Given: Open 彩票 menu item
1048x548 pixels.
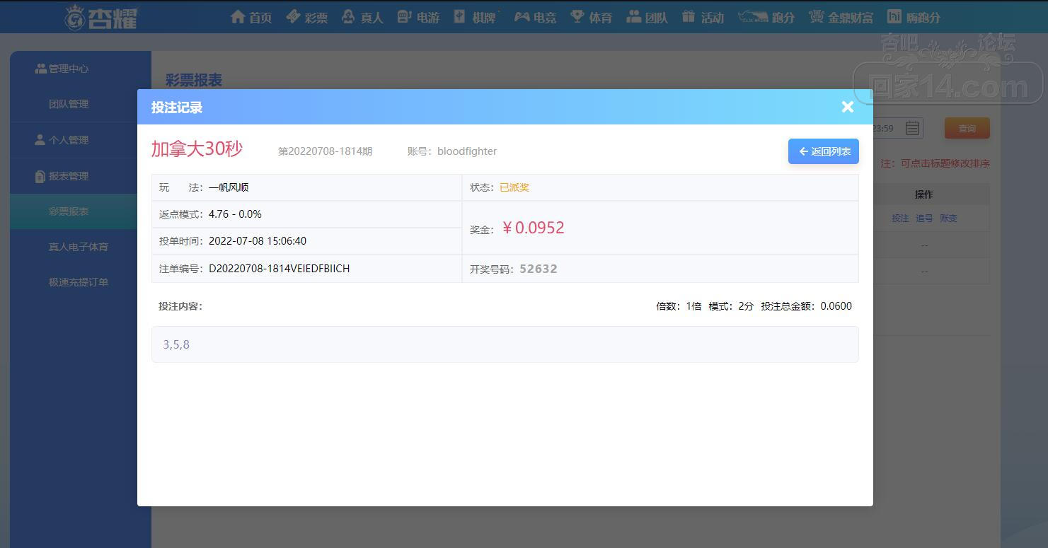Looking at the screenshot, I should (x=316, y=18).
